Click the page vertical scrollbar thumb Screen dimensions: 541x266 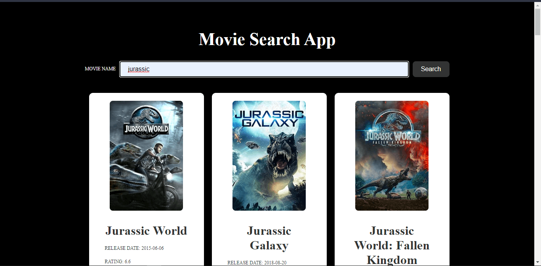pos(537,22)
